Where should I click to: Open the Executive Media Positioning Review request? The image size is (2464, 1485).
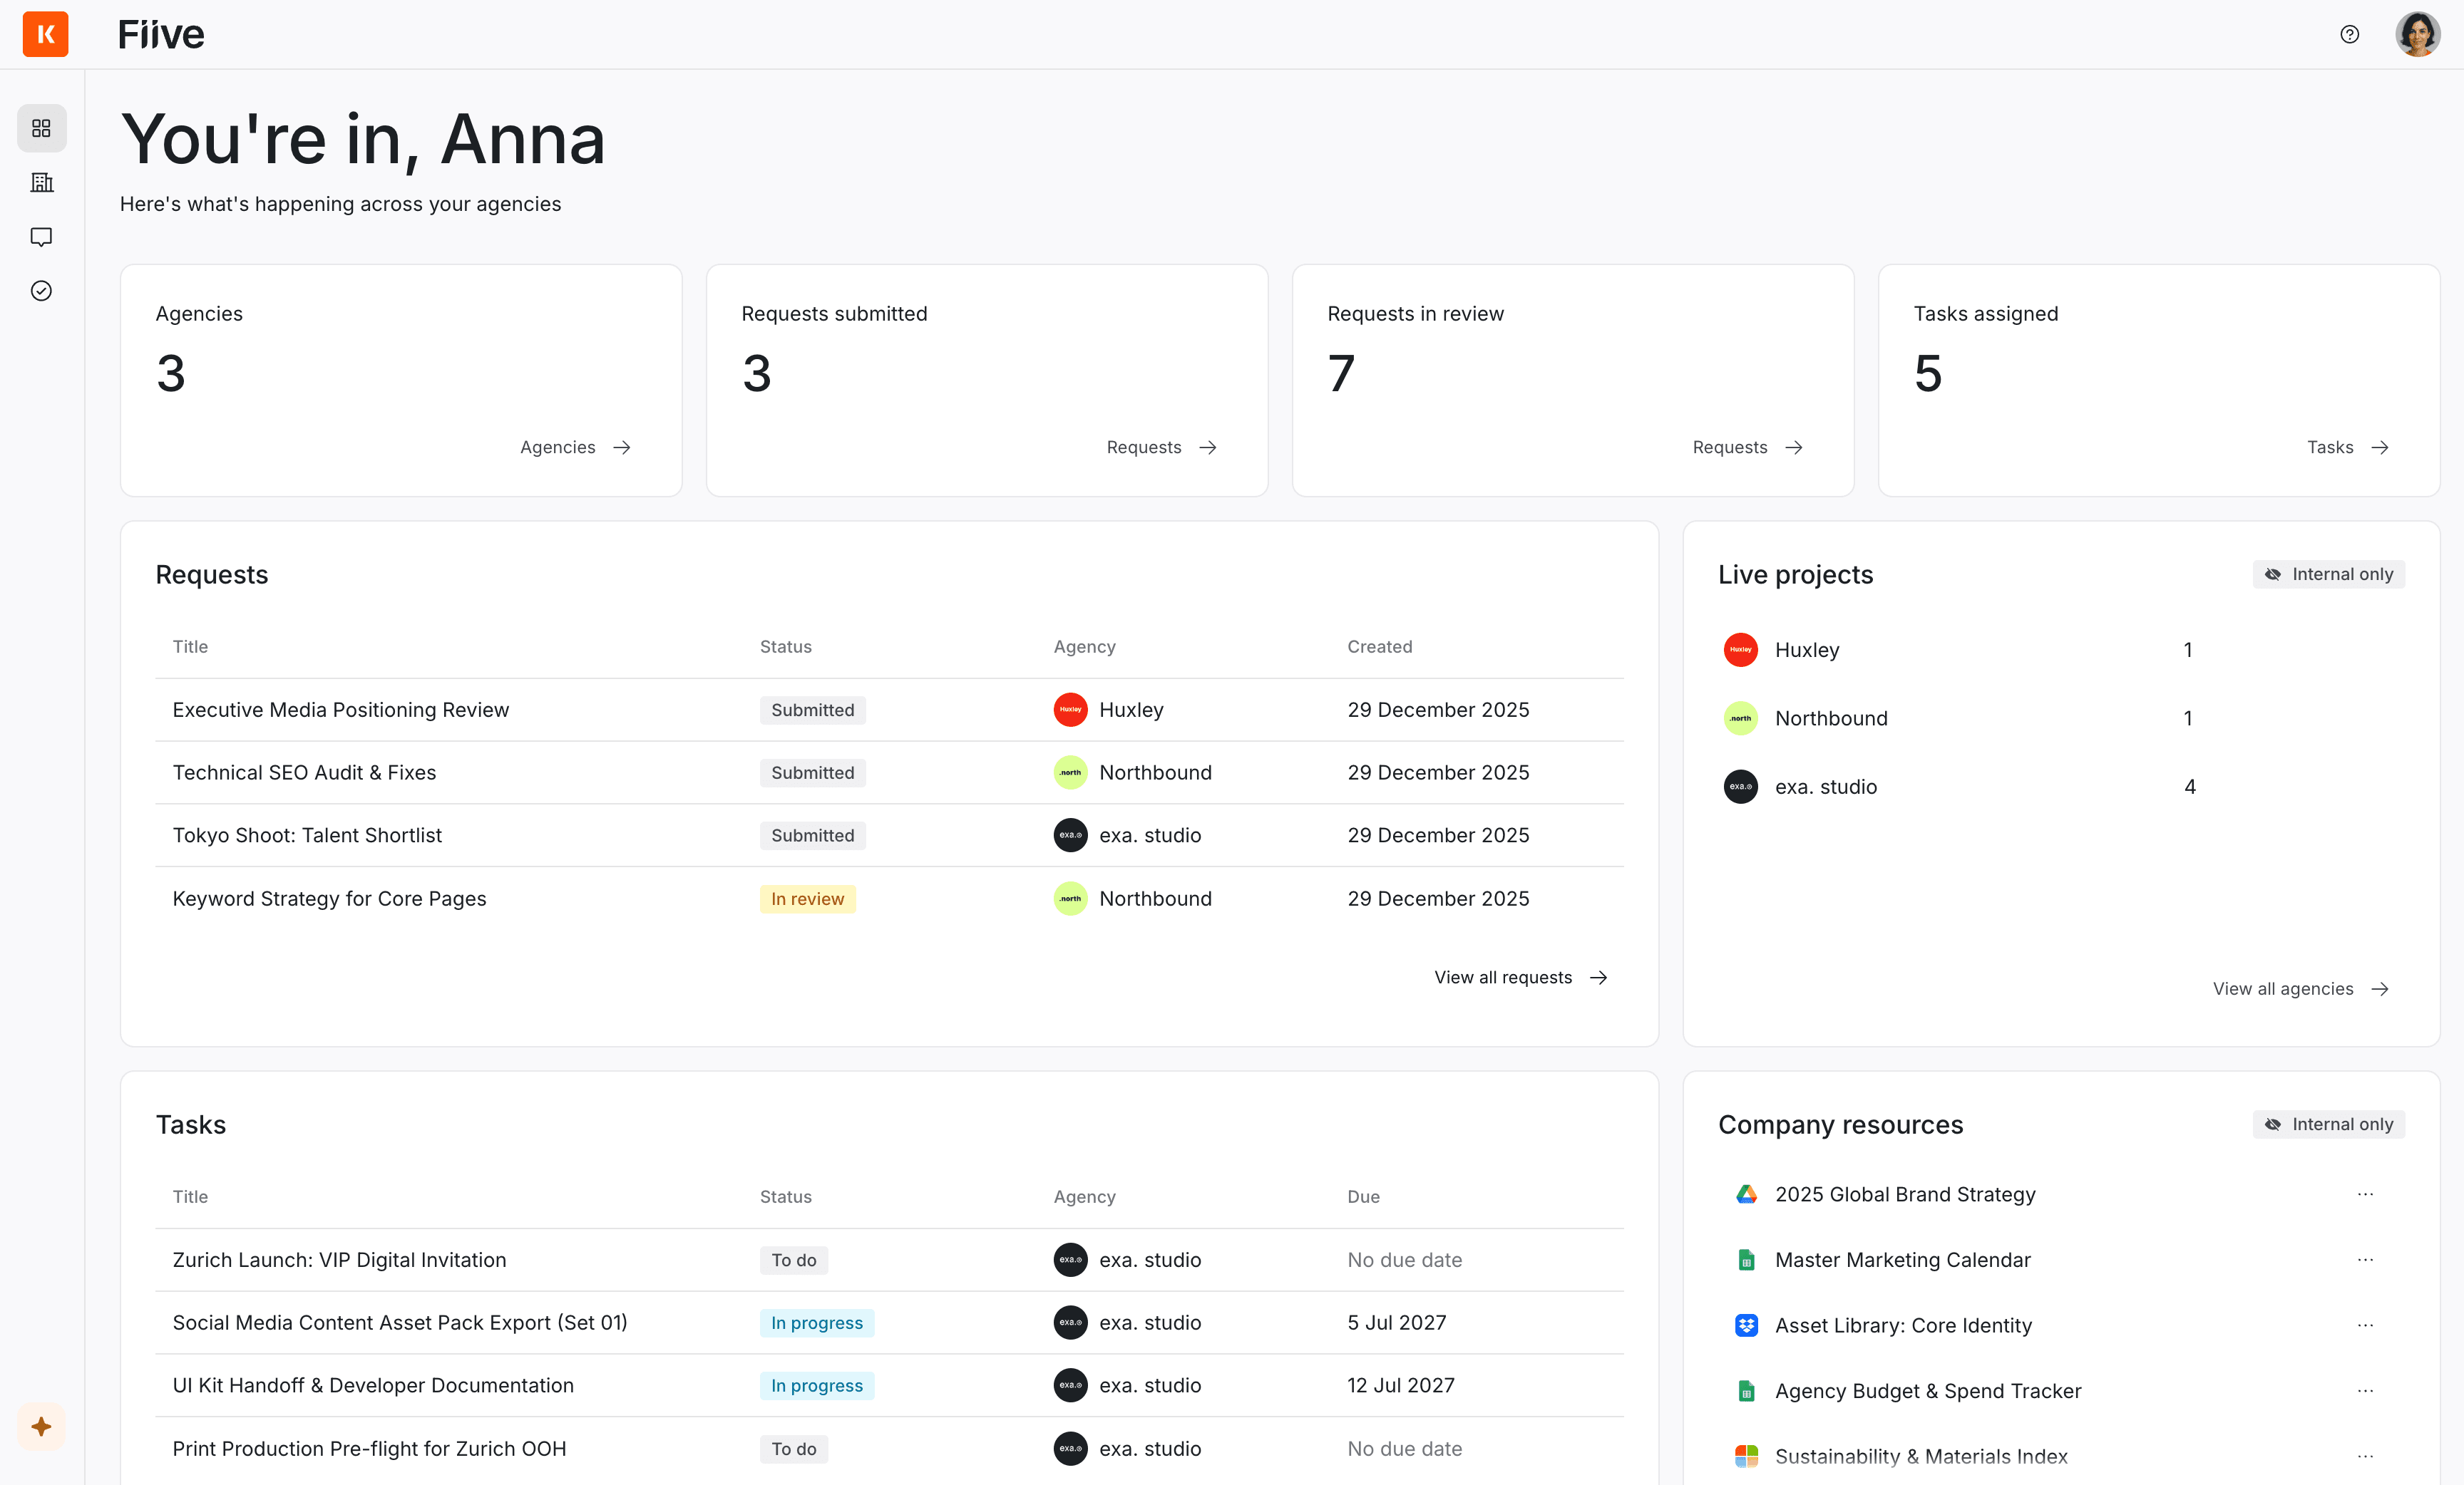coord(340,710)
